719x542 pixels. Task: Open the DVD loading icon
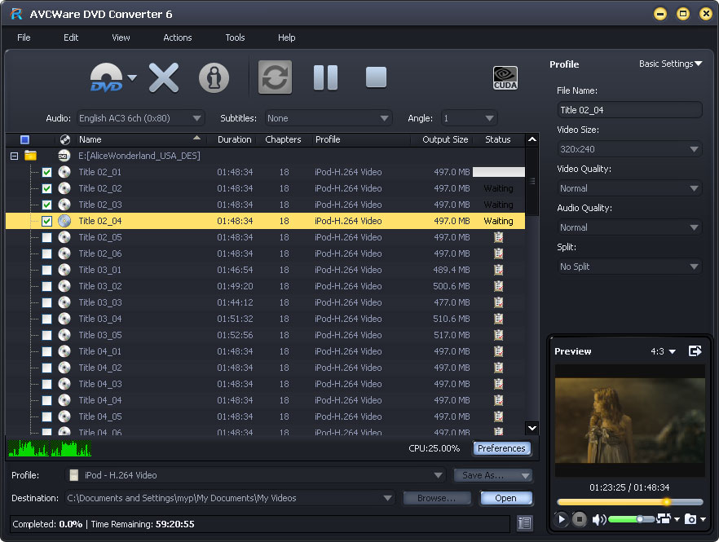point(104,77)
